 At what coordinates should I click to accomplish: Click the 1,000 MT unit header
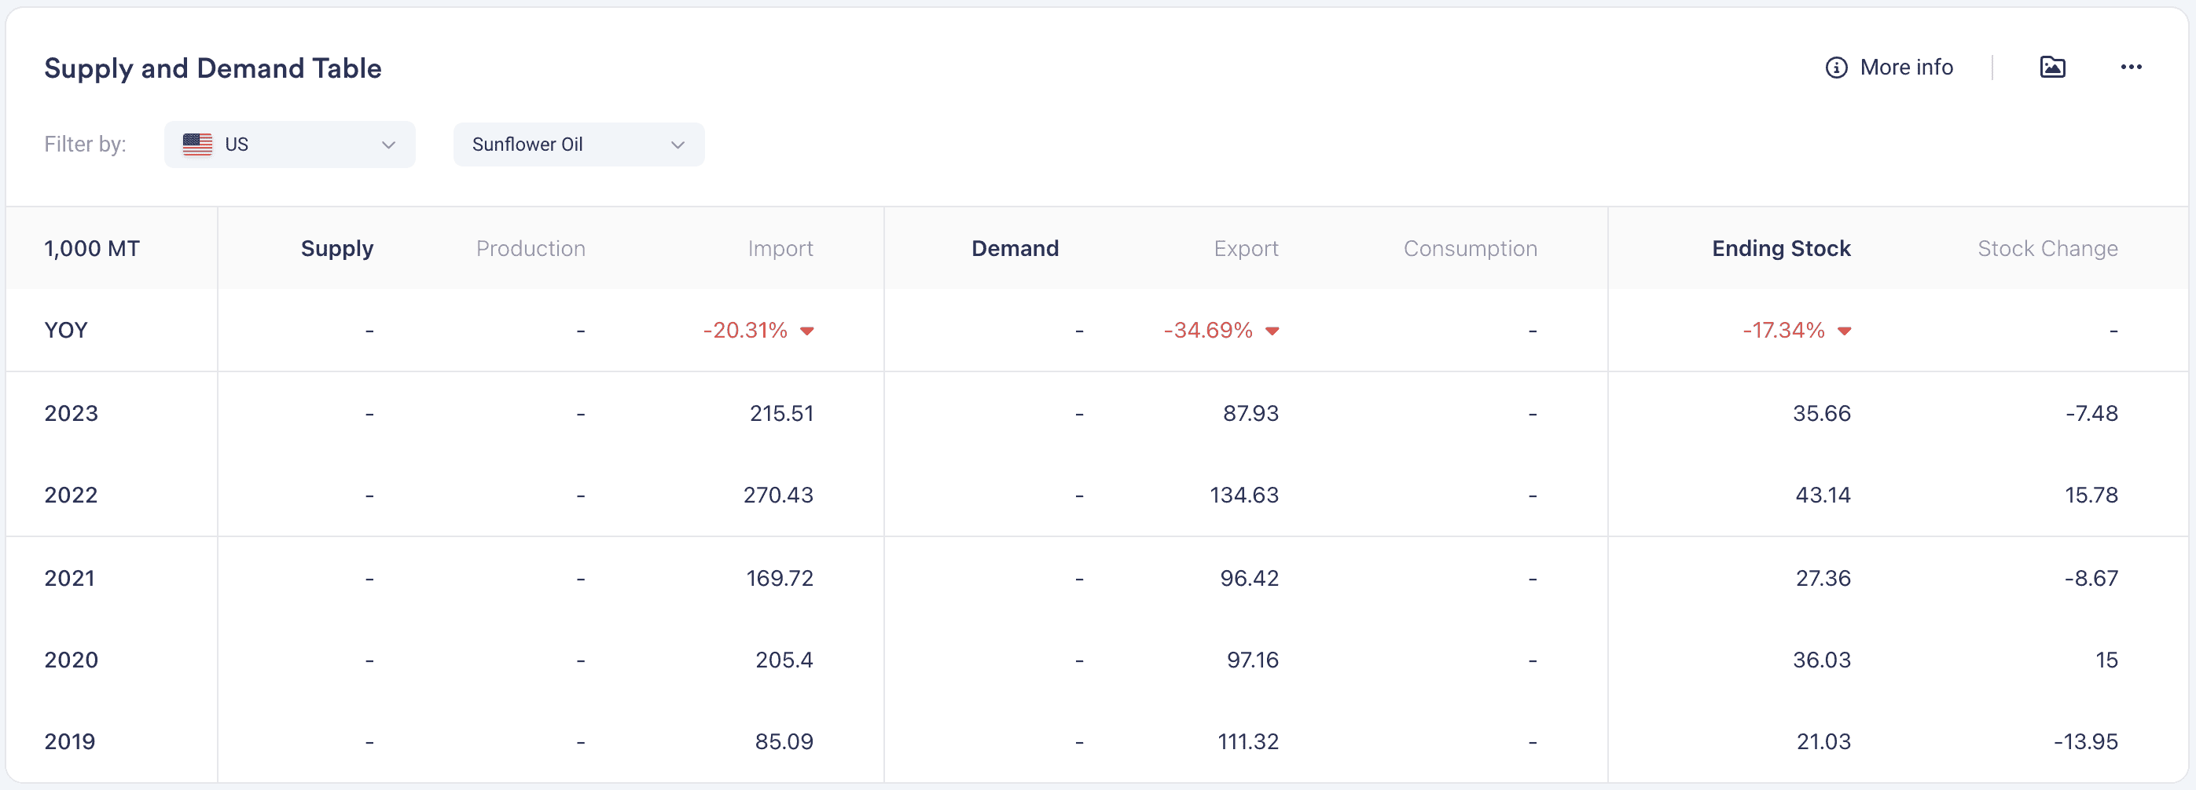pos(92,249)
